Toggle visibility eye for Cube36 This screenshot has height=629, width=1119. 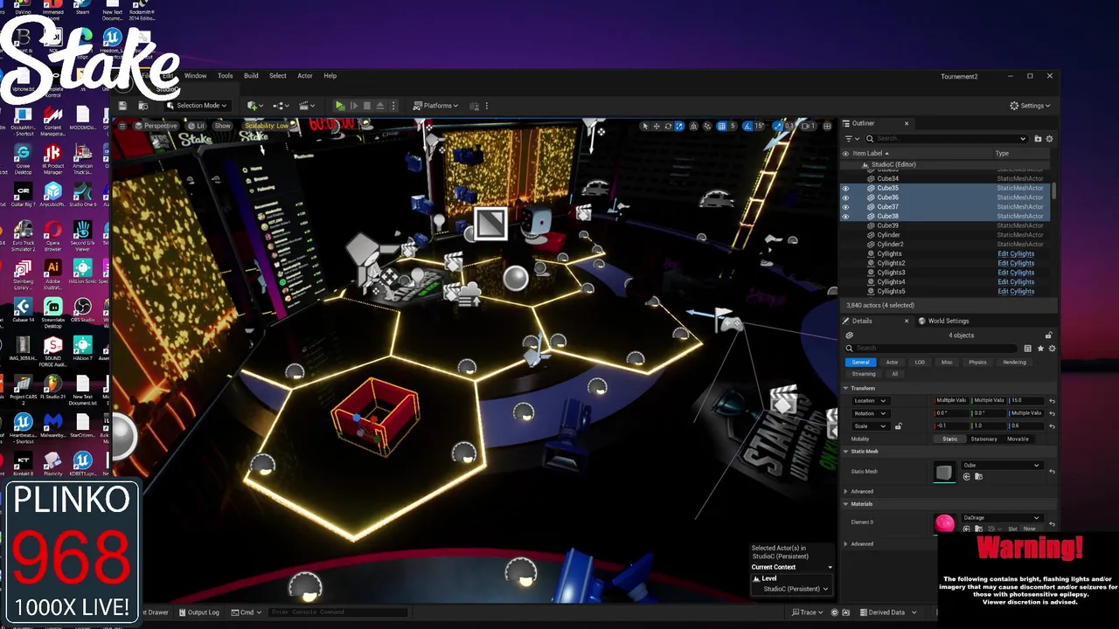pos(845,197)
